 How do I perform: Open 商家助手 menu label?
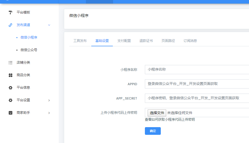coord(23,113)
